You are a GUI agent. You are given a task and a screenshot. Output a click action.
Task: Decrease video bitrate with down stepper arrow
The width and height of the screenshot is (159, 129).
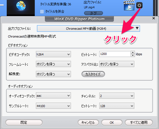pos(133,55)
